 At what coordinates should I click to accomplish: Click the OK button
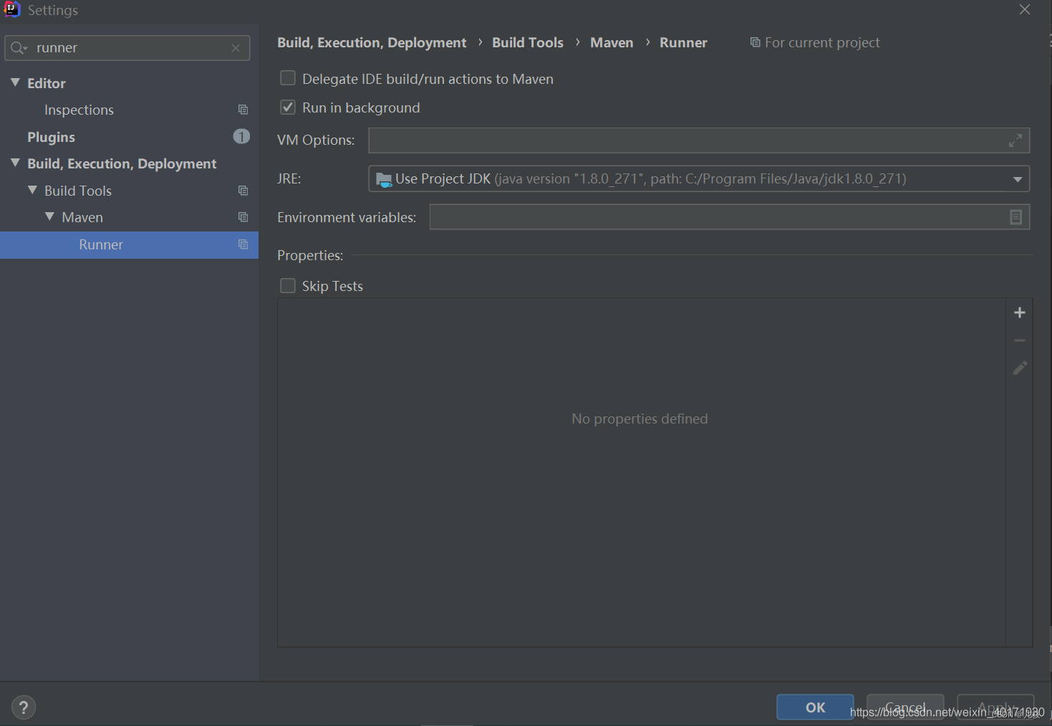pos(814,707)
